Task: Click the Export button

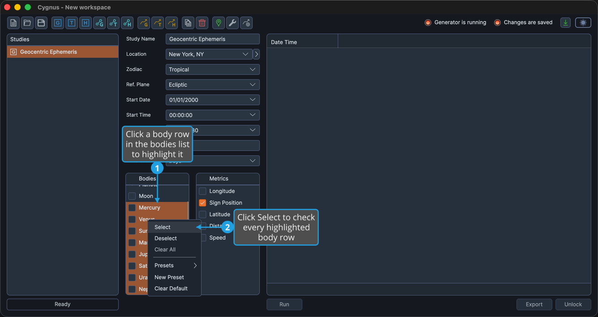Action: click(x=534, y=304)
